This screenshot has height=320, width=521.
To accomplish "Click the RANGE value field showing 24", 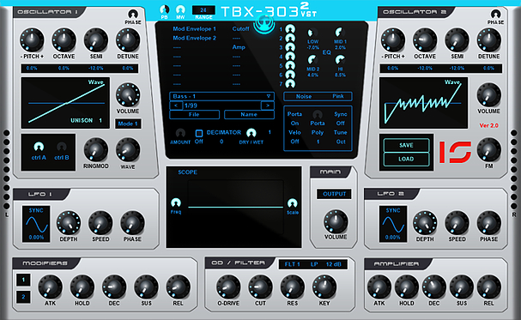I will [203, 10].
